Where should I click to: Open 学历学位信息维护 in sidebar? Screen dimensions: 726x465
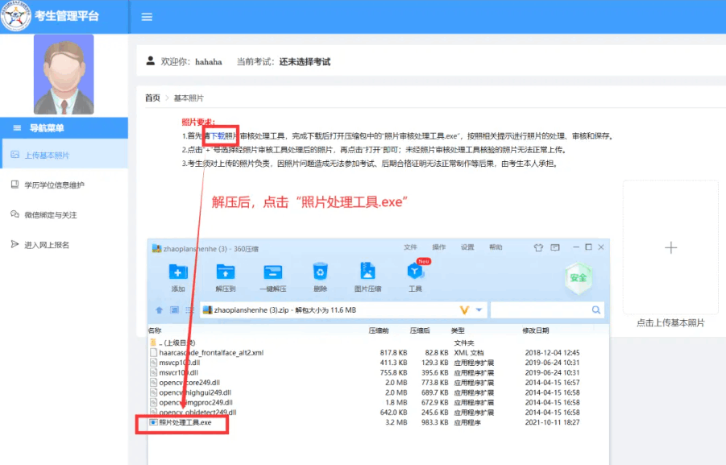(54, 185)
